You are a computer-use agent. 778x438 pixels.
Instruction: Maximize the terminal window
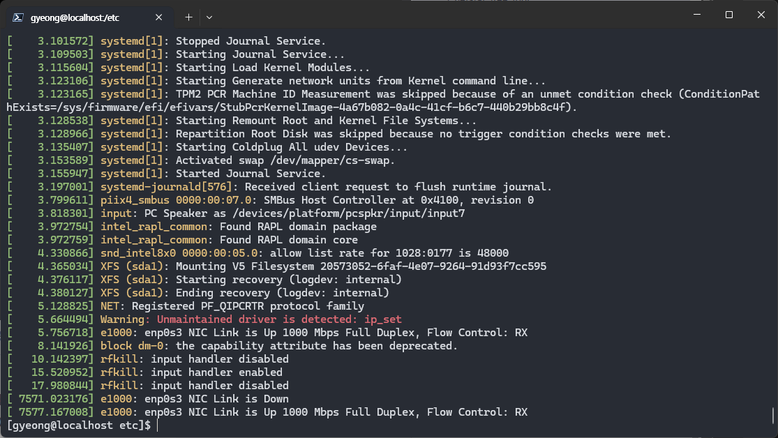click(x=728, y=15)
